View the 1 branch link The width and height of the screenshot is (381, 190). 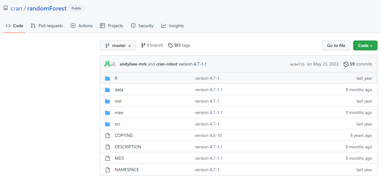tap(152, 45)
